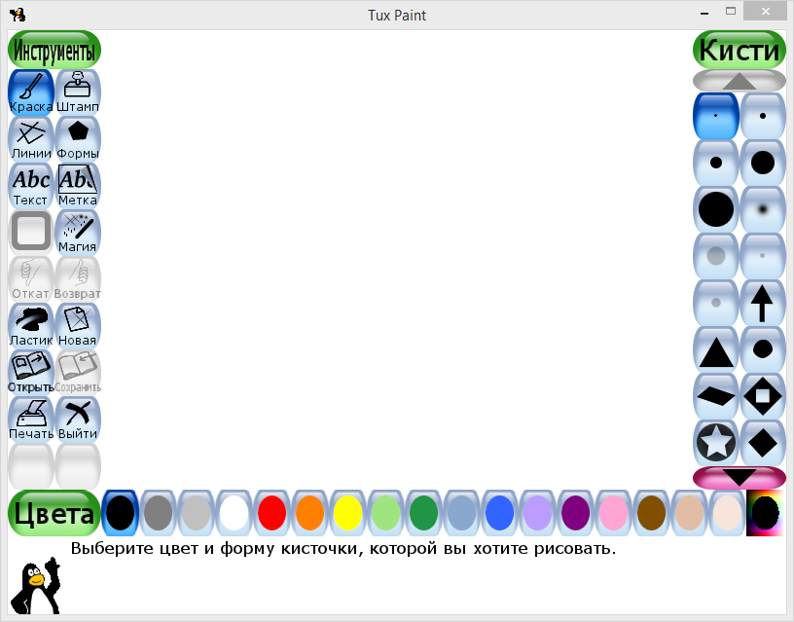Select the Ластик eraser tool

coord(31,326)
